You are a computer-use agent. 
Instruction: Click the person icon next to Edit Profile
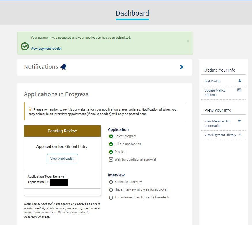coord(240,81)
